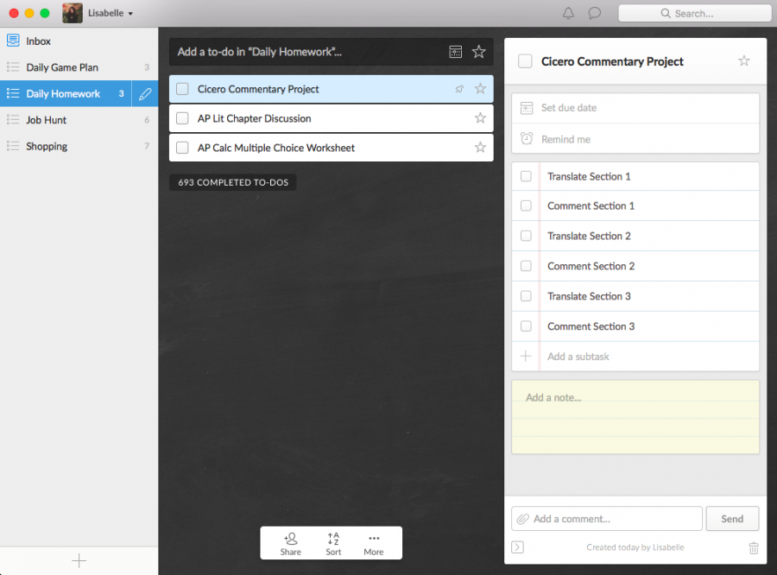Click the Add a subtask field
Image resolution: width=777 pixels, height=575 pixels.
coord(635,357)
